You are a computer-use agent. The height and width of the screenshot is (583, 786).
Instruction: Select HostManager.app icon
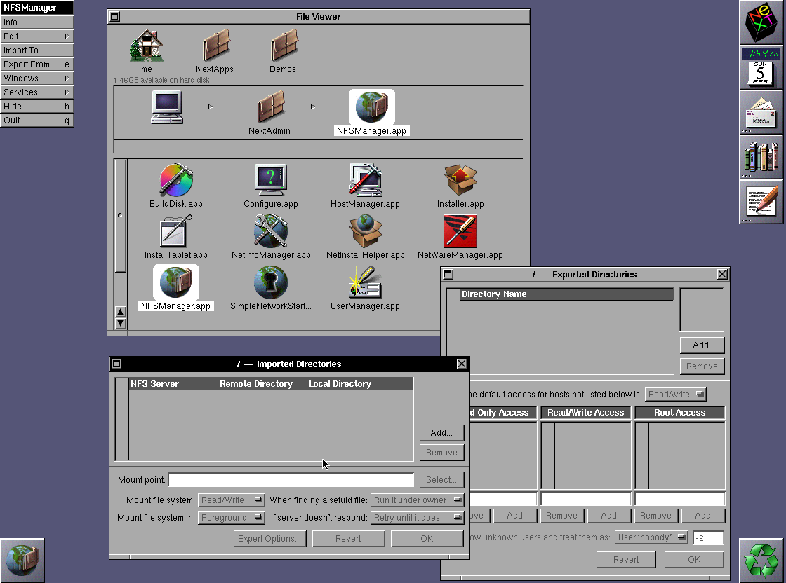(366, 180)
